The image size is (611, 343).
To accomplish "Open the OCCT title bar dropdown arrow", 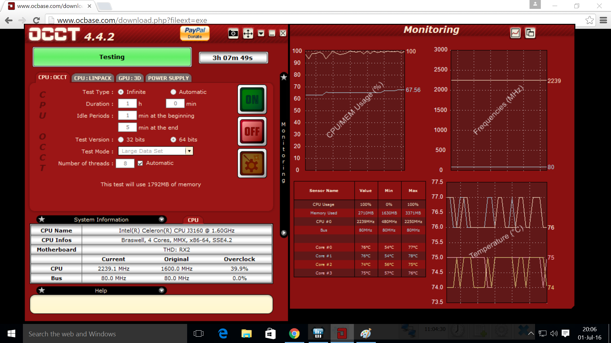I will point(261,33).
